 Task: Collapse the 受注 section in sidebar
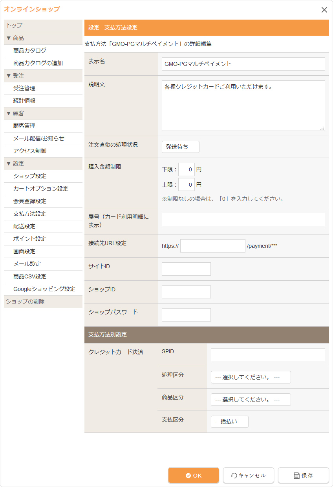[x=15, y=76]
